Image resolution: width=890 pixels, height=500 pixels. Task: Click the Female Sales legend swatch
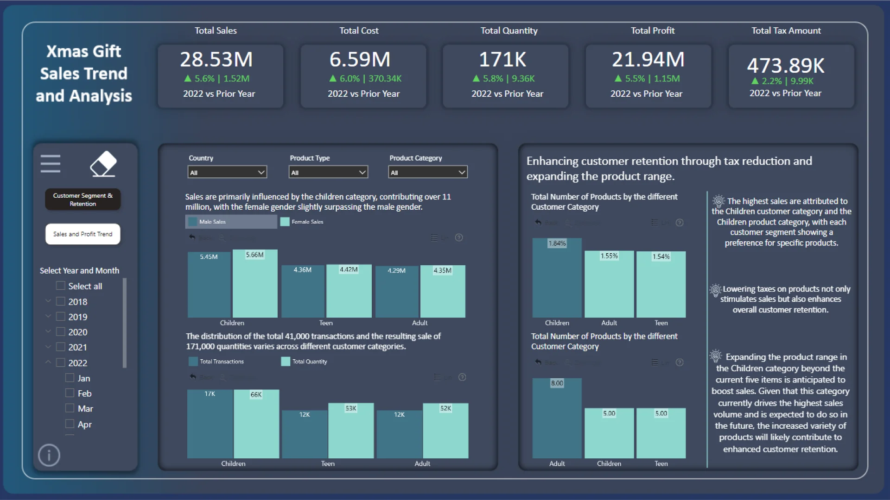[285, 222]
